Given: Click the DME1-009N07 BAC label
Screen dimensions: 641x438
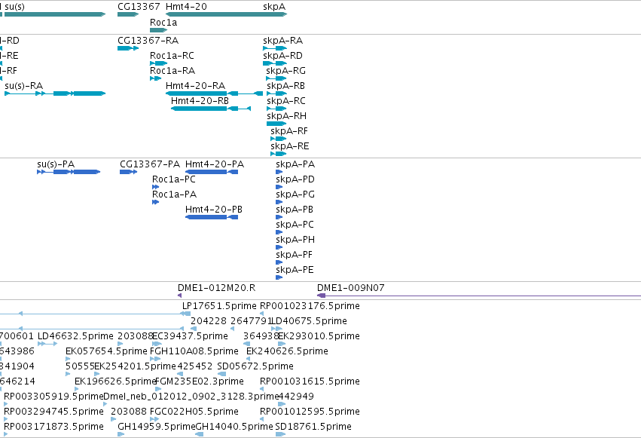Looking at the screenshot, I should [x=351, y=288].
